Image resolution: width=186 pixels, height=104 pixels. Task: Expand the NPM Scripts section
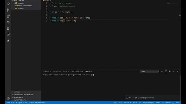(x=18, y=97)
